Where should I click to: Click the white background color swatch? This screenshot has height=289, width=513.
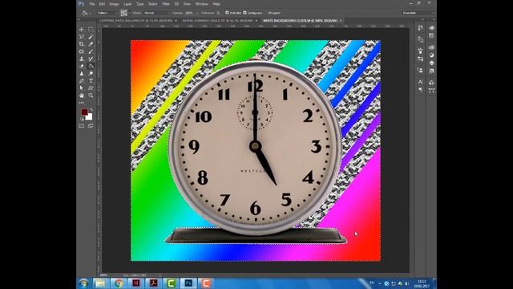tap(90, 117)
